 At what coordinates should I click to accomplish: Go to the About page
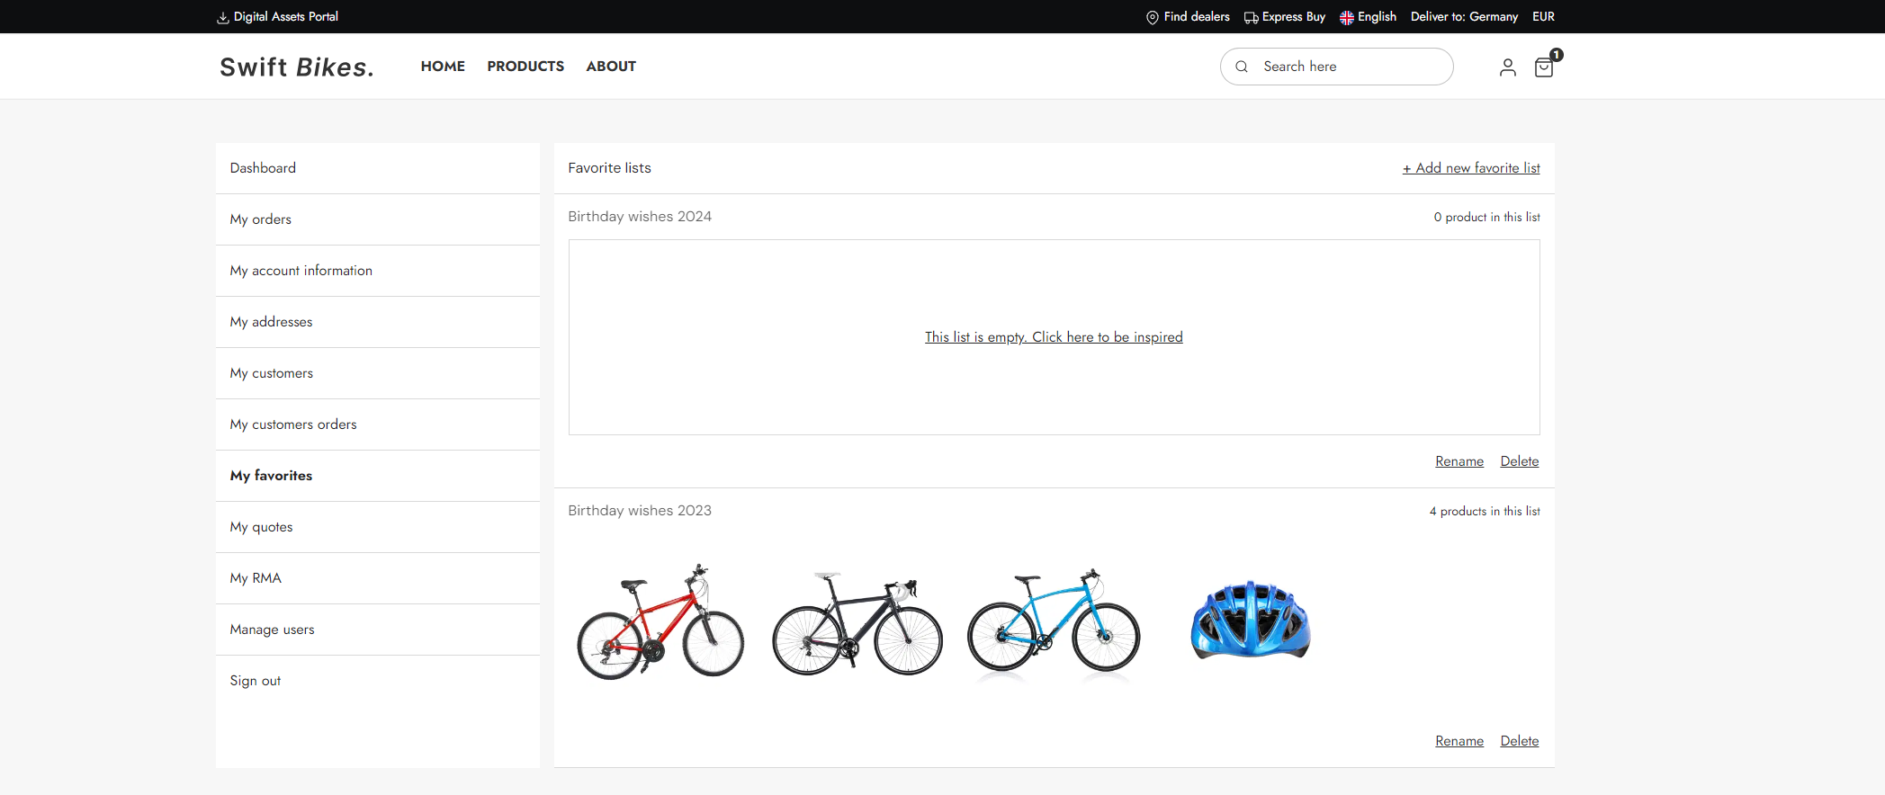click(x=611, y=67)
